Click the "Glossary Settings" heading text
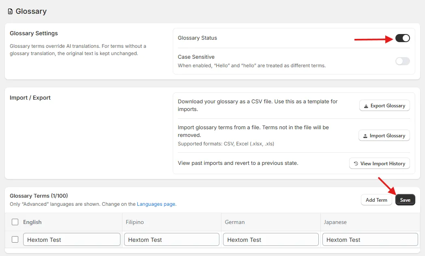 pos(34,33)
